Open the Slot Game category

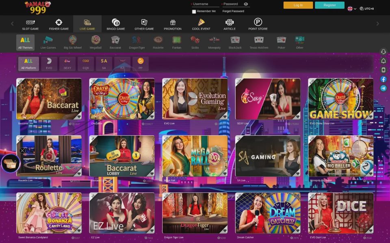tap(30, 24)
